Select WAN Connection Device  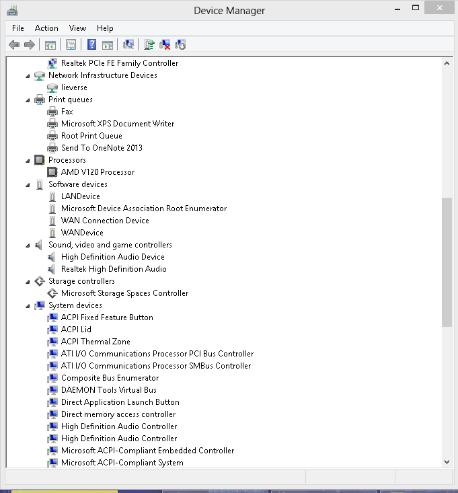pyautogui.click(x=105, y=221)
